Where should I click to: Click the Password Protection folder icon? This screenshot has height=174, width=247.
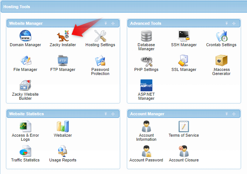(100, 61)
